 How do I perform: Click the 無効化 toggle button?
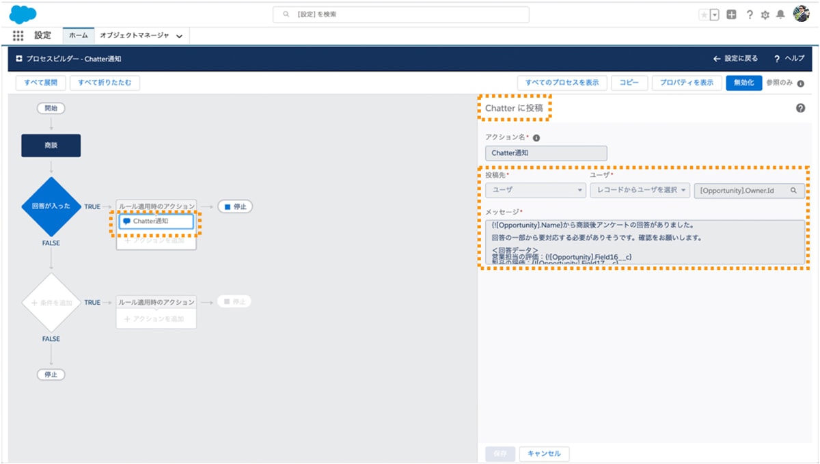click(743, 82)
